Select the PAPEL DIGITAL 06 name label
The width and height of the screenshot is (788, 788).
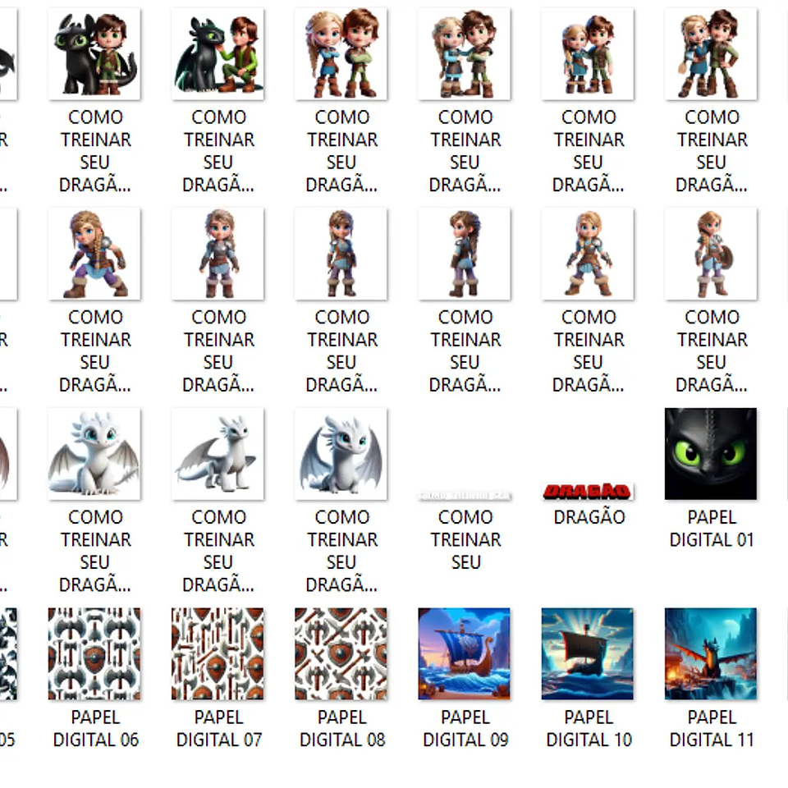coord(96,728)
